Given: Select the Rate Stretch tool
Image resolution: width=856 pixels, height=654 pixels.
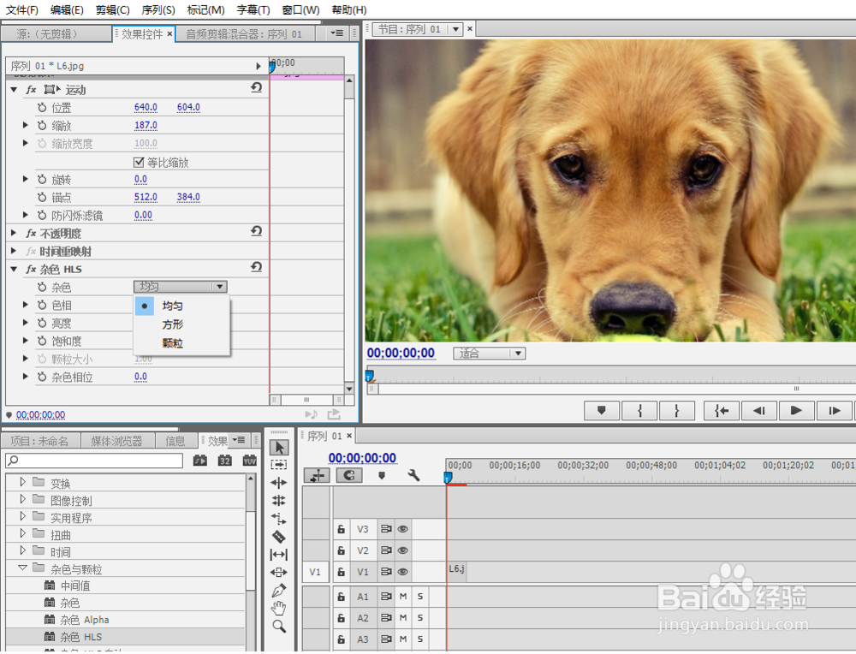Looking at the screenshot, I should (x=279, y=518).
